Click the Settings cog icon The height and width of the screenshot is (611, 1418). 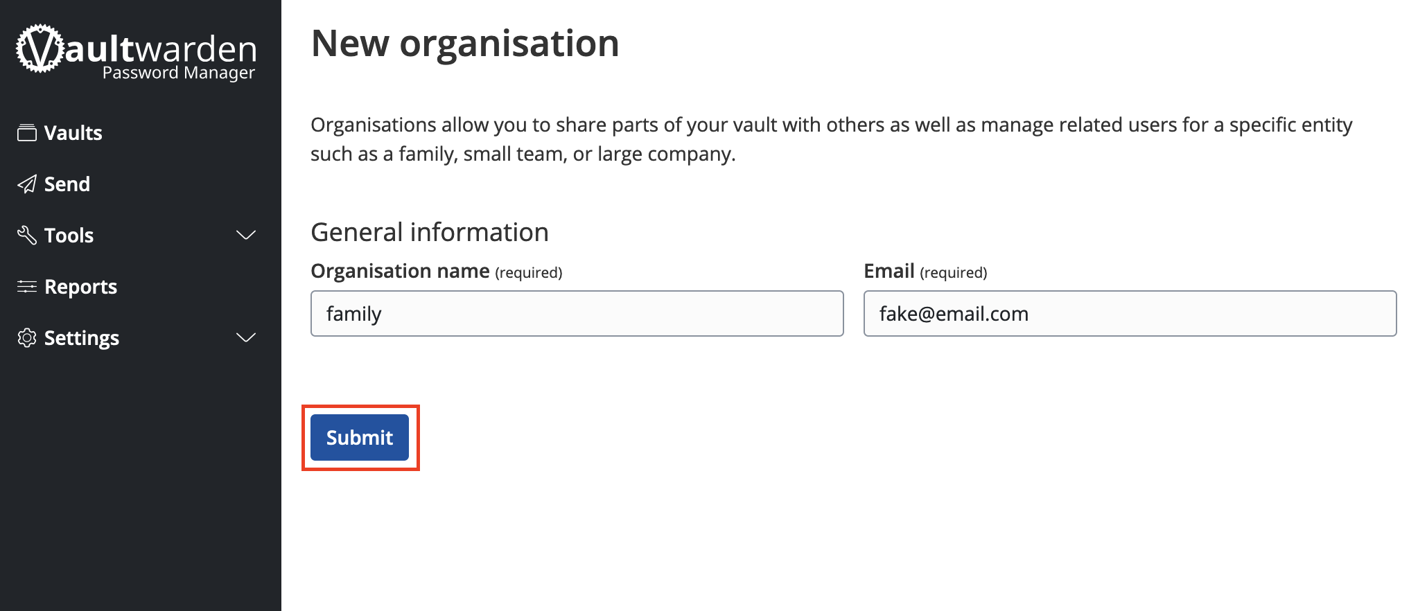click(27, 337)
